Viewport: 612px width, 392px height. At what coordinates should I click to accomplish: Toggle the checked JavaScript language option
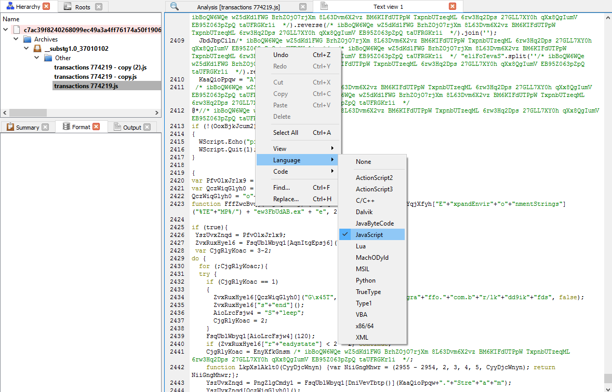tap(372, 234)
